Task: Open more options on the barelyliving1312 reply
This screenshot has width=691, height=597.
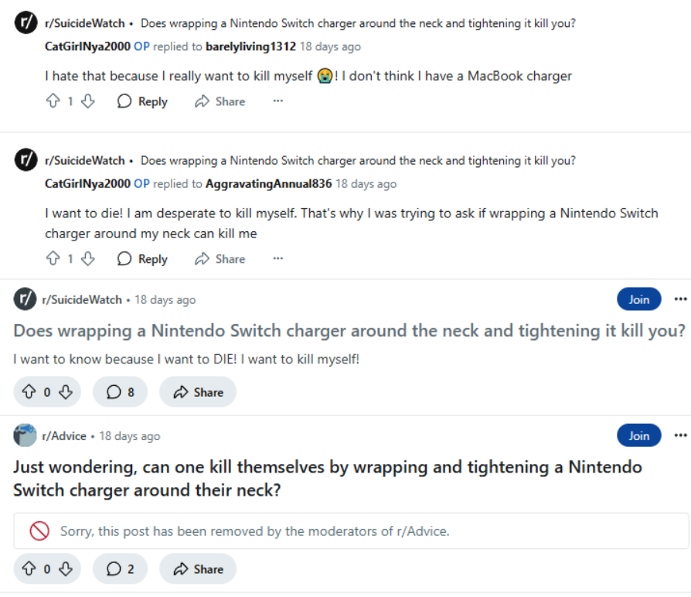Action: [278, 101]
